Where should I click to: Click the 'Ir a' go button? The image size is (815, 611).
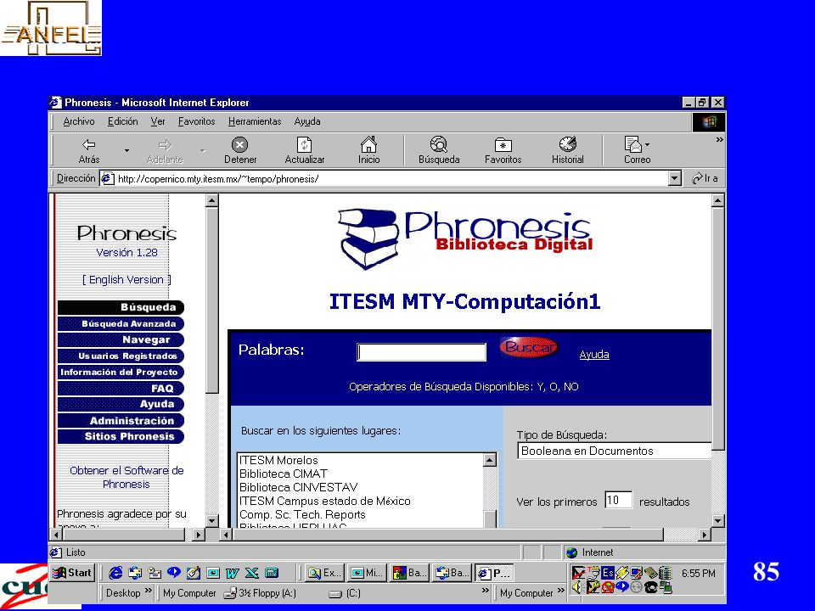pyautogui.click(x=705, y=179)
